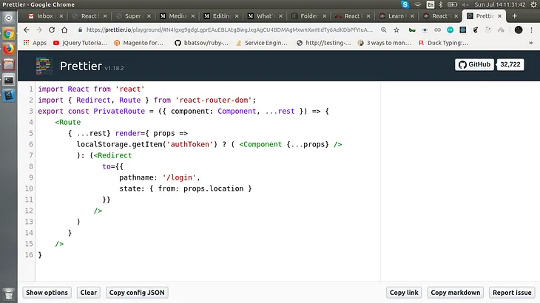The image size is (540, 303).
Task: Open the Files manager dock icon
Action: [x=9, y=64]
